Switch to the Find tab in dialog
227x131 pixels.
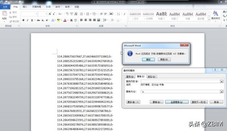click(x=130, y=76)
